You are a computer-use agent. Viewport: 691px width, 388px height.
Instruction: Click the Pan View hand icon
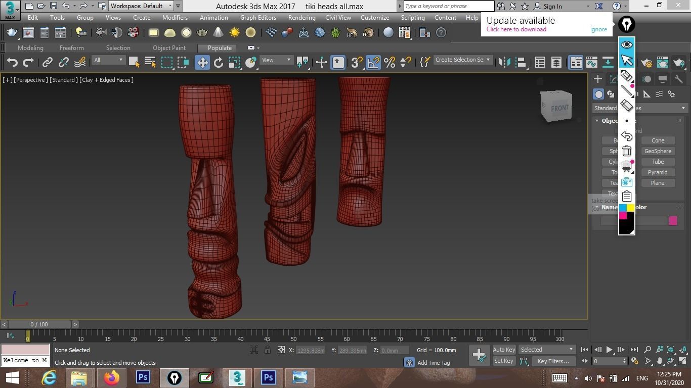tap(660, 361)
